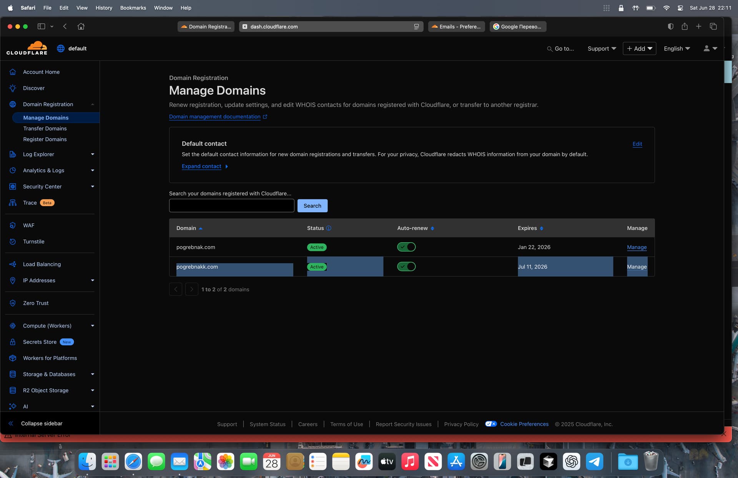This screenshot has width=738, height=478.
Task: Click the Trace icon in sidebar
Action: pyautogui.click(x=13, y=203)
